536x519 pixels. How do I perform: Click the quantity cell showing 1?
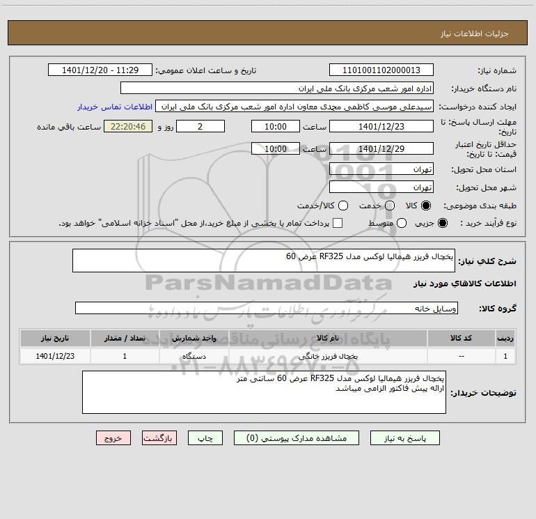[x=125, y=356]
